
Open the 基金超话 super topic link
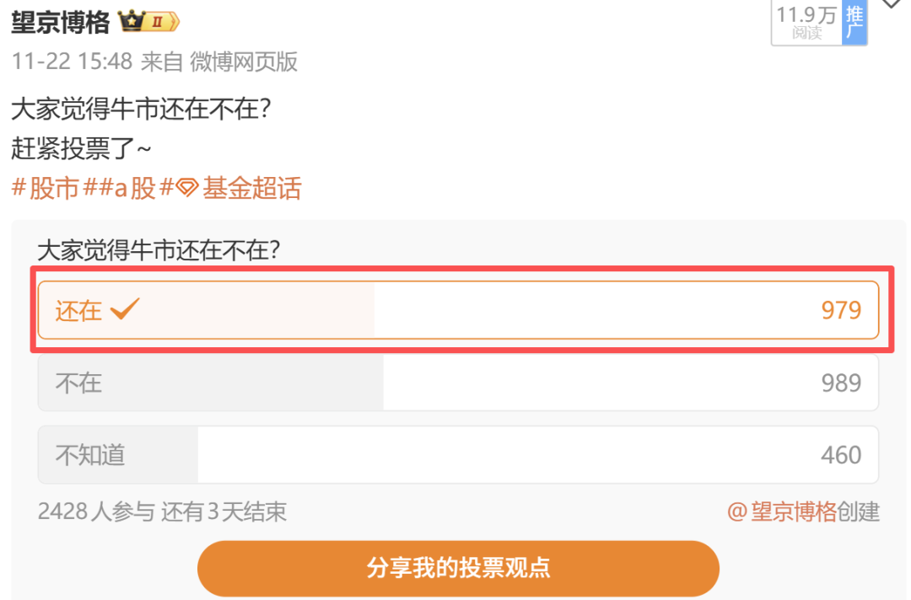pyautogui.click(x=251, y=188)
